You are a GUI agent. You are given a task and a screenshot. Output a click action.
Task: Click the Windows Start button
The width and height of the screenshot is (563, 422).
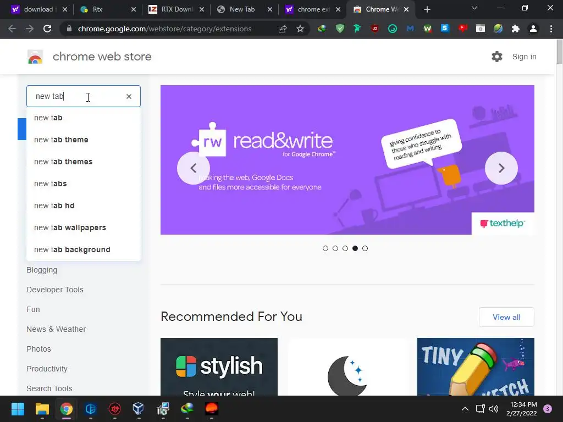click(x=18, y=409)
